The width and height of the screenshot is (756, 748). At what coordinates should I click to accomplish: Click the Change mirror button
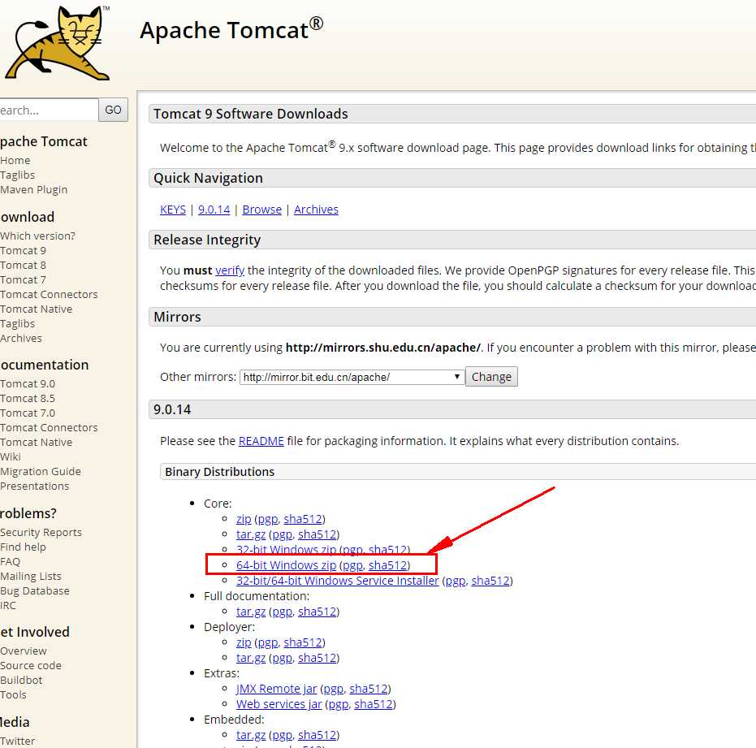point(491,377)
